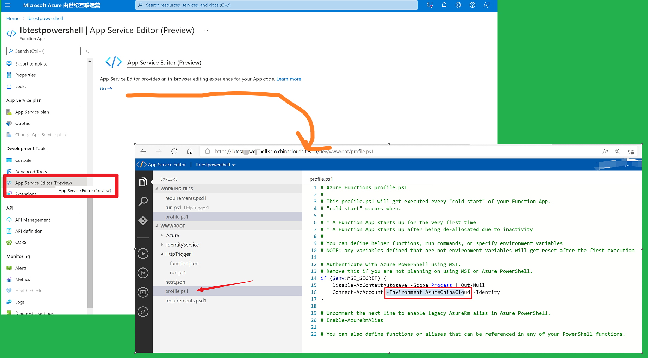Click the Run play icon in editor sidebar
Screen dimensions: 648x358
[x=143, y=254]
